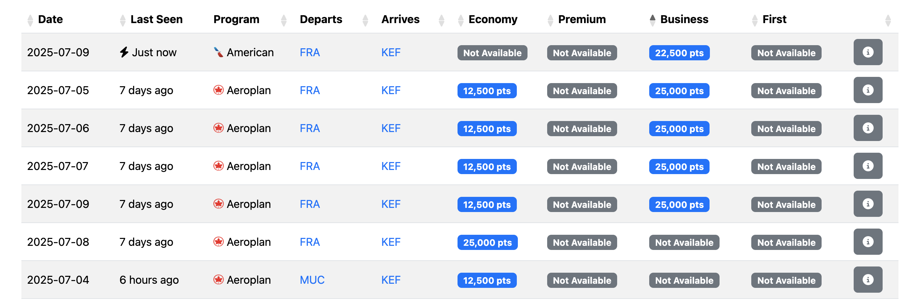
Task: Open MUC departure airport link
Action: click(x=312, y=280)
